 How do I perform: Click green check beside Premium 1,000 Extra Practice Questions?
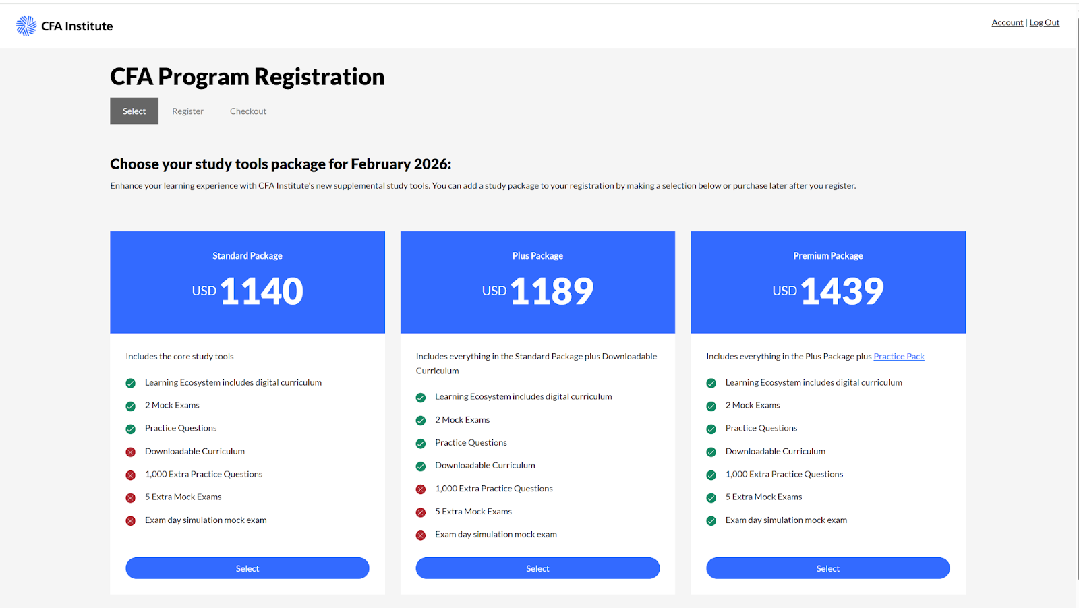(x=711, y=475)
